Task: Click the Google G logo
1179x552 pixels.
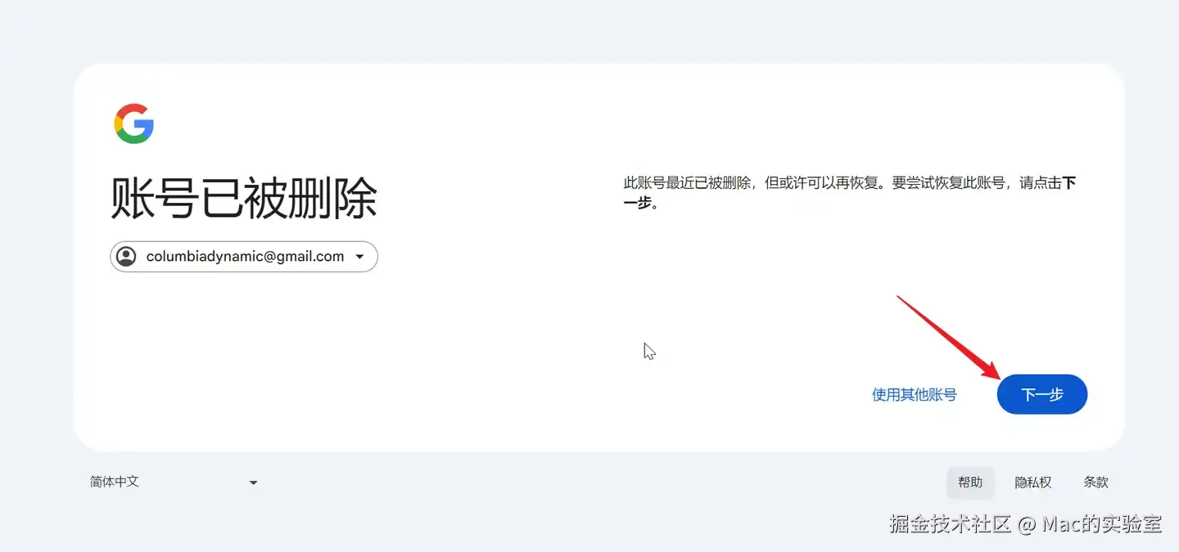Action: pyautogui.click(x=134, y=123)
